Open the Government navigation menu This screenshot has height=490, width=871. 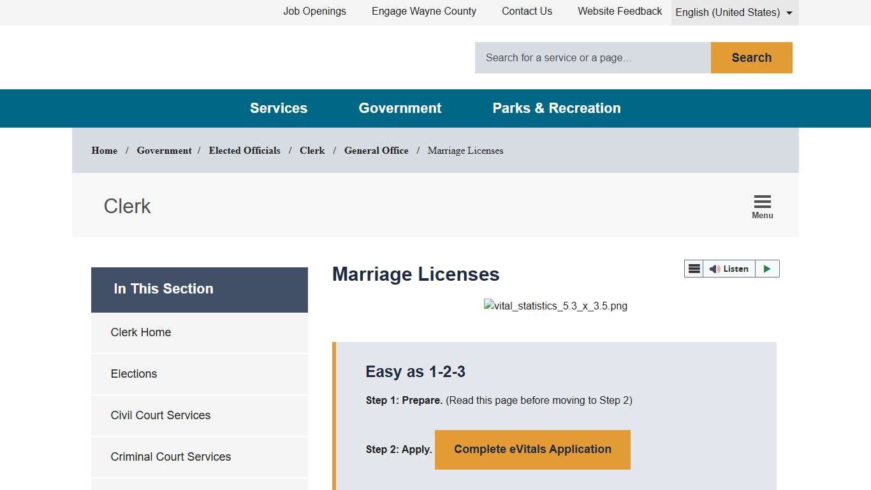click(x=400, y=108)
